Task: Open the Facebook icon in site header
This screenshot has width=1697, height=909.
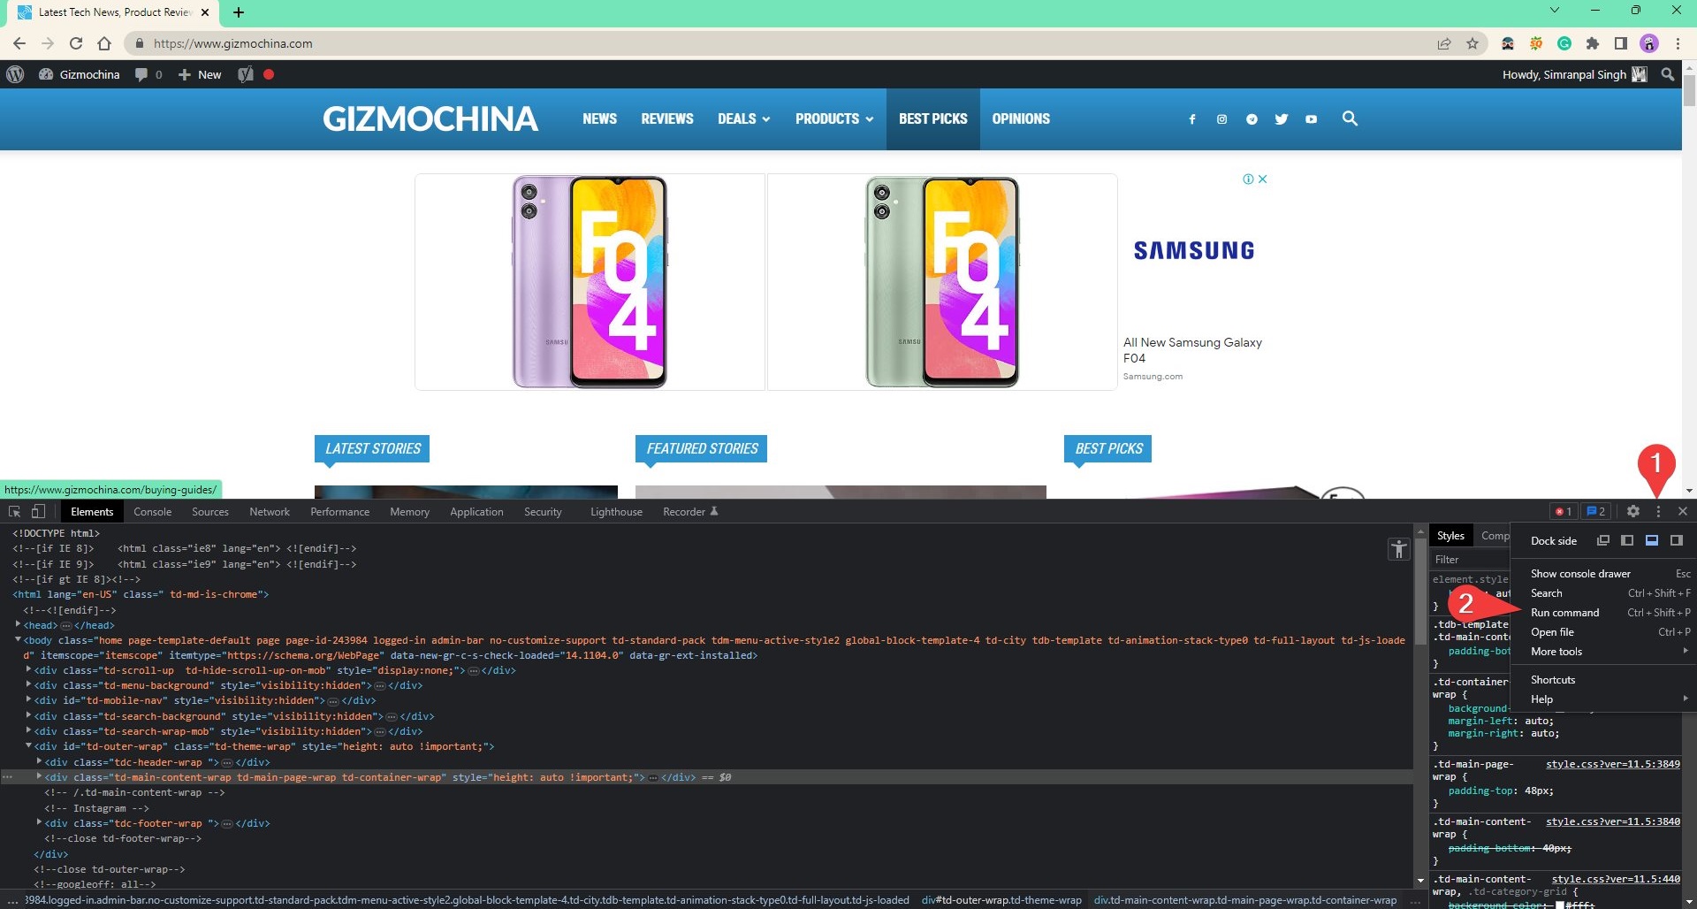Action: [x=1192, y=118]
